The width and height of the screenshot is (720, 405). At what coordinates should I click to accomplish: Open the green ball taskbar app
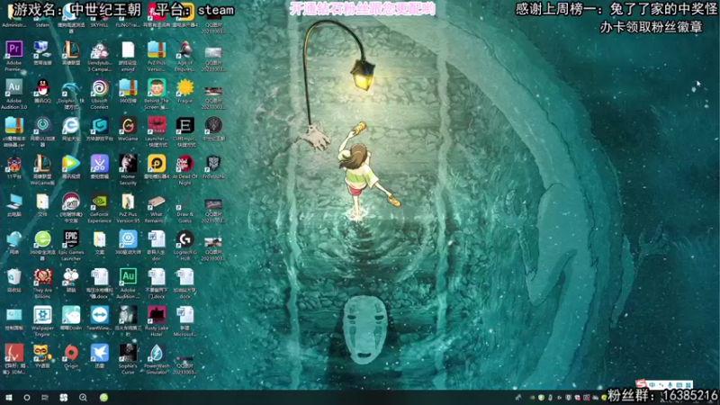pos(103,398)
